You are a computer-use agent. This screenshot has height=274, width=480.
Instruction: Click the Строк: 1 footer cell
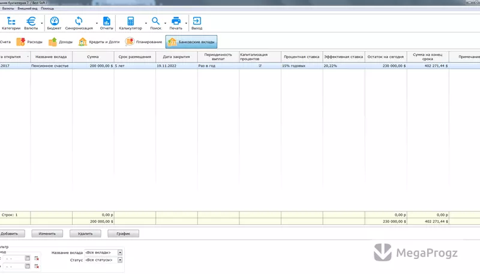[x=15, y=215]
